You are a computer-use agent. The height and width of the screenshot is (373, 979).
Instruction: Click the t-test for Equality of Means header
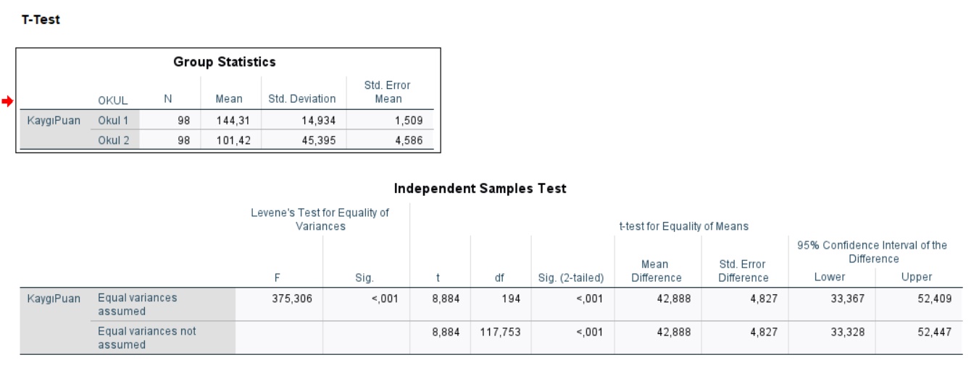pos(683,226)
